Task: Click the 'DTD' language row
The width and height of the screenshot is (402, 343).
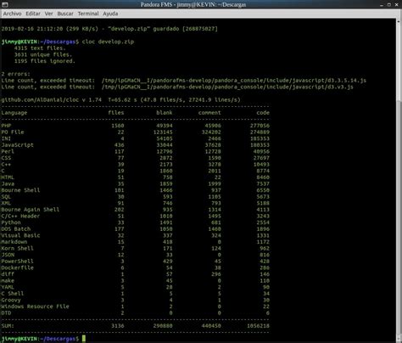Action: click(135, 313)
